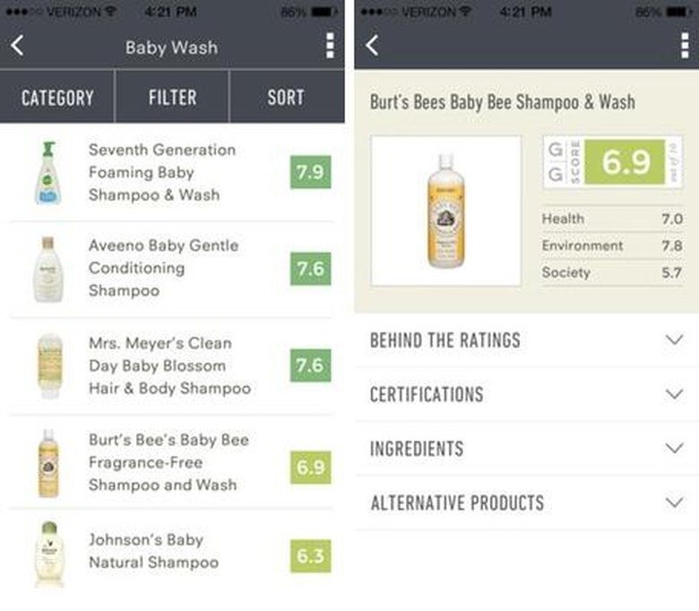The image size is (699, 611).
Task: Tap the Johnson's Baby Natural Shampoo image
Action: click(x=47, y=553)
